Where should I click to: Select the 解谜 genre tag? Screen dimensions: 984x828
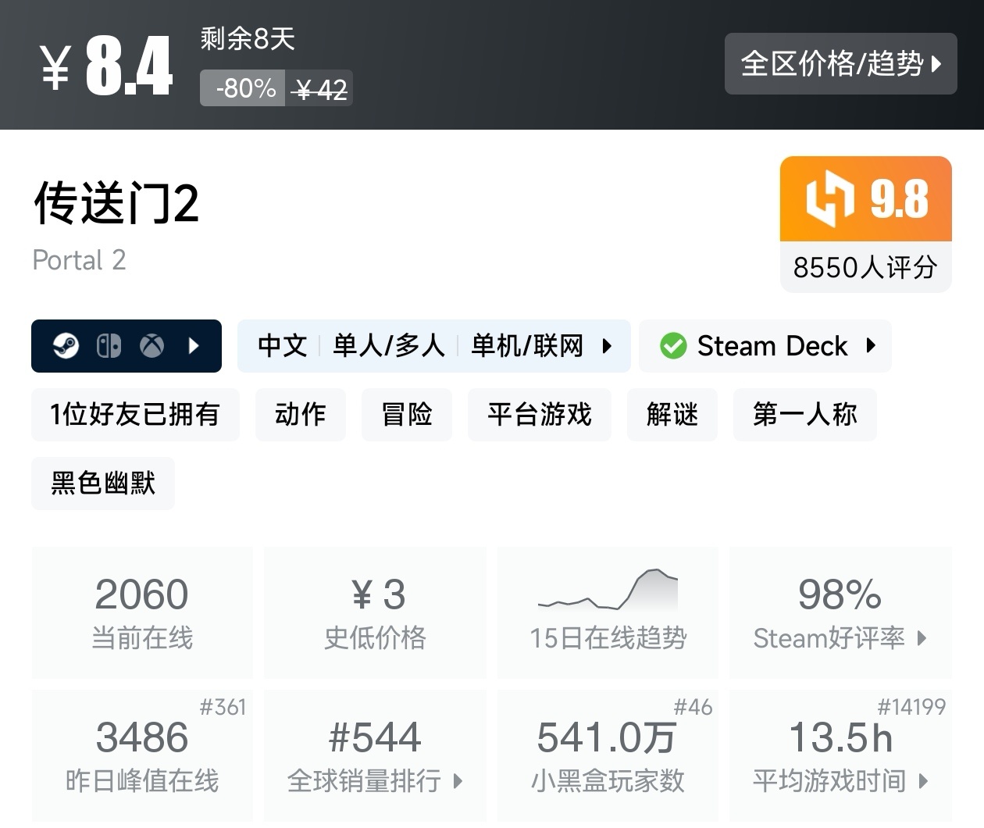[x=672, y=414]
